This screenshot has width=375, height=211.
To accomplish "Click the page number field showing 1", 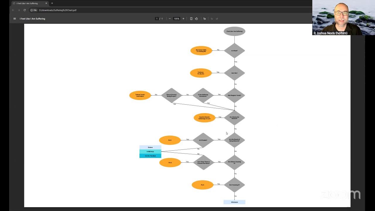I will pos(157,19).
